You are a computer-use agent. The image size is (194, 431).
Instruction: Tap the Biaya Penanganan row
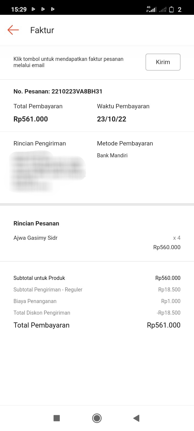click(x=35, y=301)
